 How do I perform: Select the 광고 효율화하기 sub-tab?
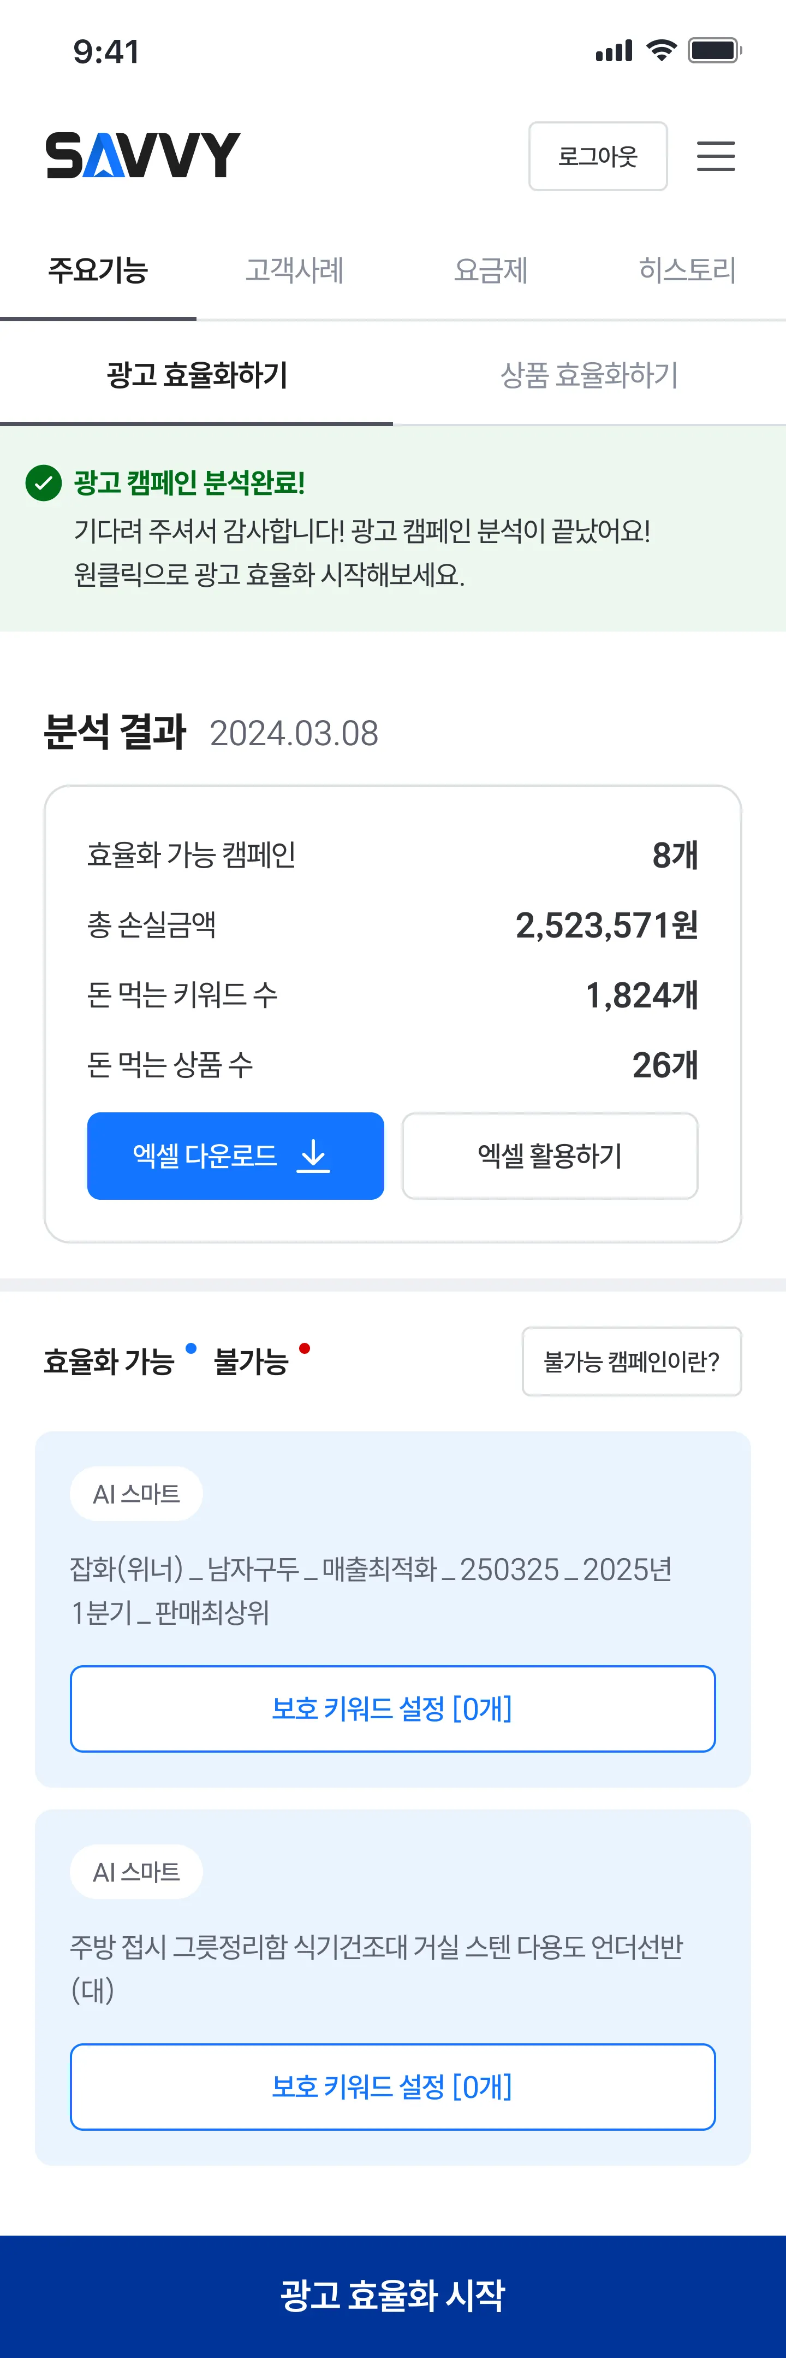pyautogui.click(x=196, y=375)
